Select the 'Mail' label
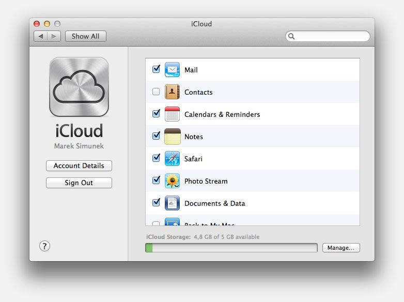Viewport: 404px width, 302px height. 191,70
